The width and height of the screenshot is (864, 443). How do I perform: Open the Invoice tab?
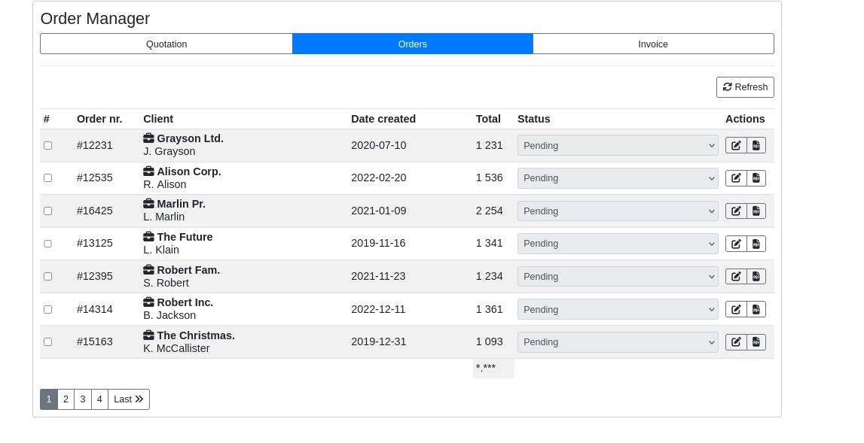pos(652,44)
